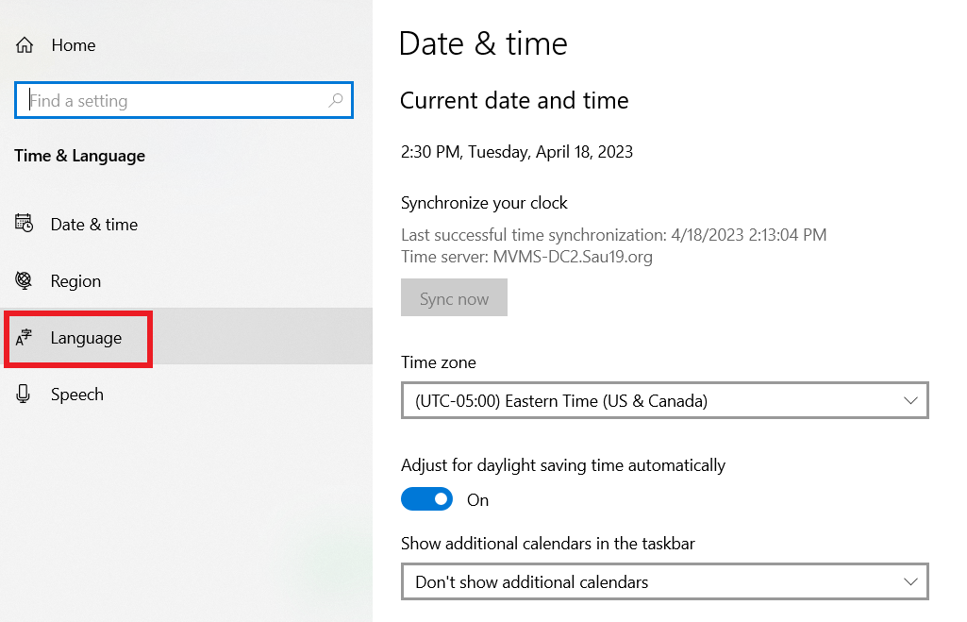Select Region in the sidebar
This screenshot has width=967, height=622.
pyautogui.click(x=75, y=281)
